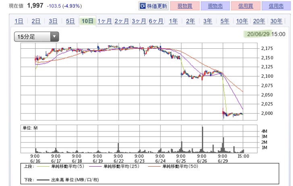Click the 6/22 date axis label
Viewport: 293px width, 186px height.
click(x=118, y=161)
